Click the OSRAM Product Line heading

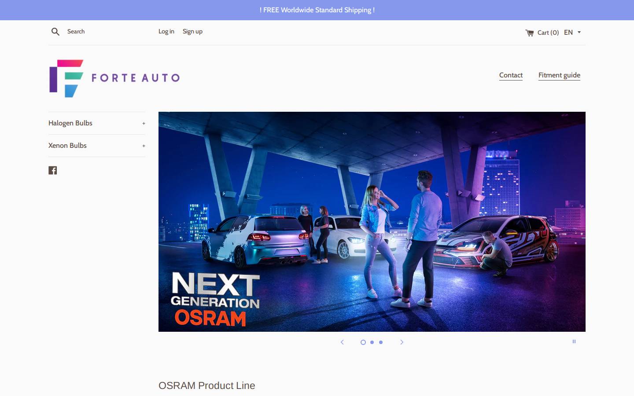coord(207,385)
